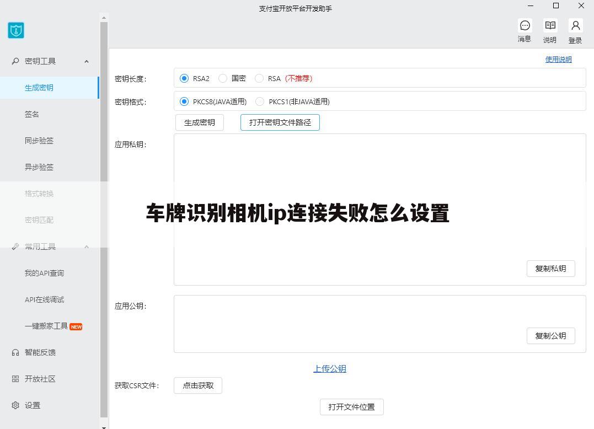The height and width of the screenshot is (429, 594).
Task: Click sidebar scrollbar up arrow
Action: pyautogui.click(x=104, y=18)
